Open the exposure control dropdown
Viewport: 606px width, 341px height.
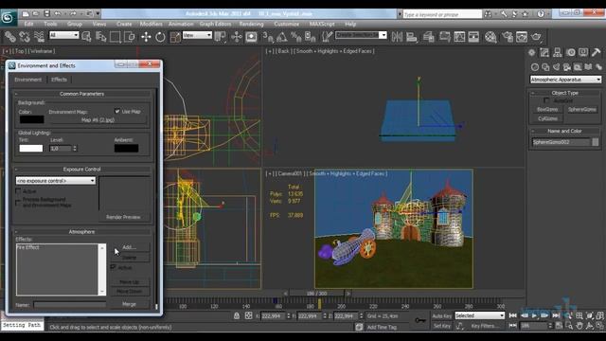(56, 181)
